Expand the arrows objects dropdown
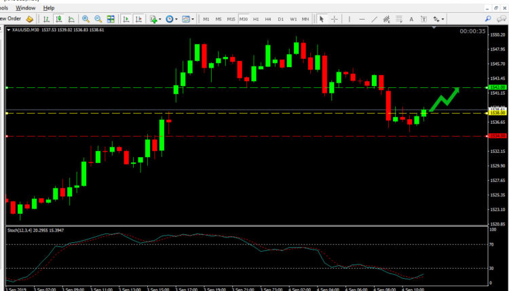This screenshot has height=291, width=509. pyautogui.click(x=442, y=19)
